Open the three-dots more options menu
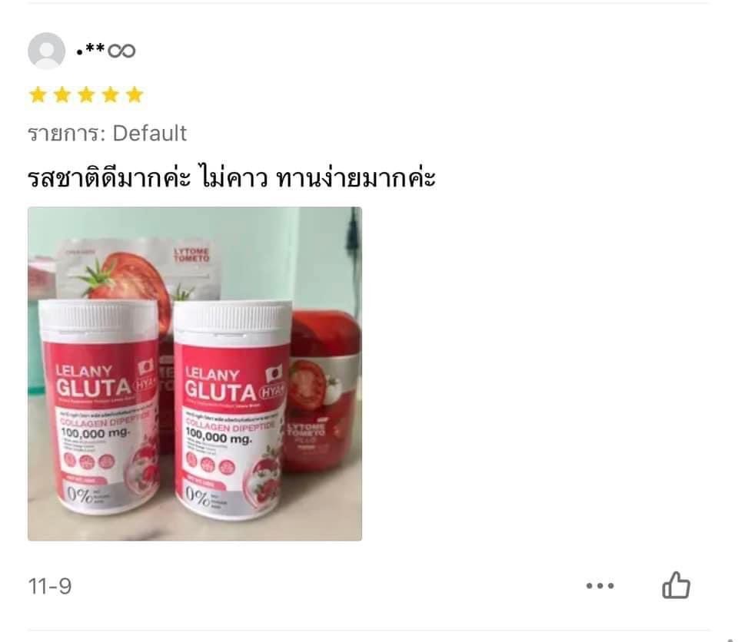Image resolution: width=738 pixels, height=642 pixels. pos(600,586)
